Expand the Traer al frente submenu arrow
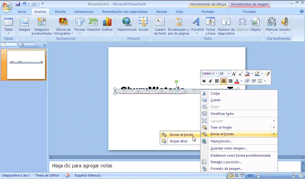The image size is (305, 179). (274, 127)
